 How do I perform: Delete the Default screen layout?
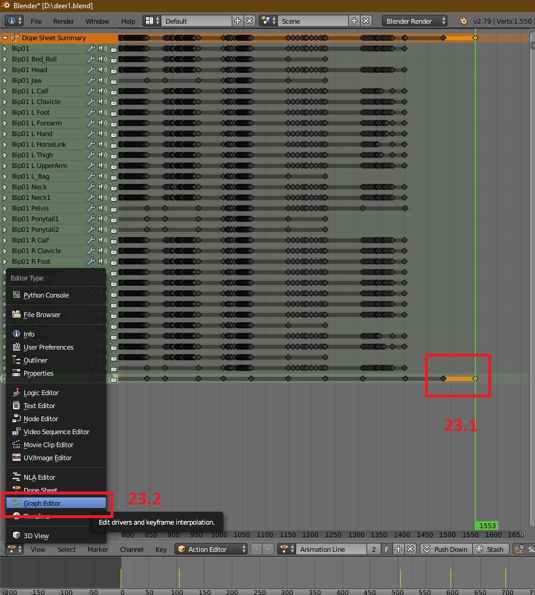pyautogui.click(x=249, y=21)
